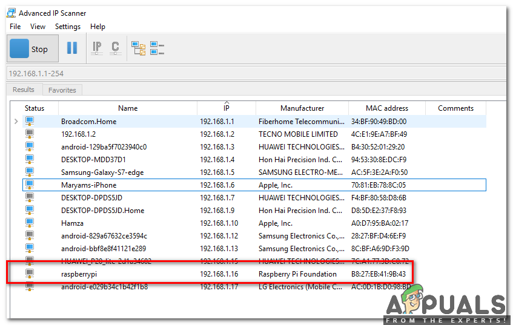Switch to the Favorites tab
This screenshot has height=325, width=513.
62,90
